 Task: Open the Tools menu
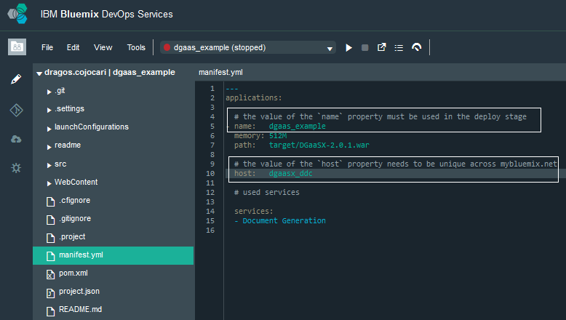tap(136, 47)
